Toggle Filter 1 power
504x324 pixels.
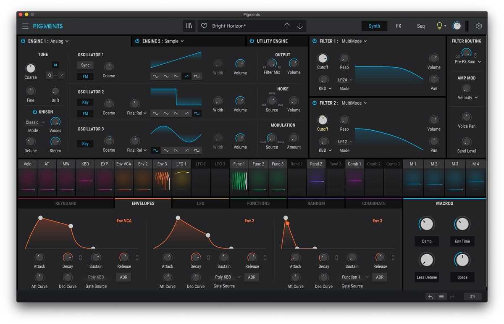[x=315, y=41]
